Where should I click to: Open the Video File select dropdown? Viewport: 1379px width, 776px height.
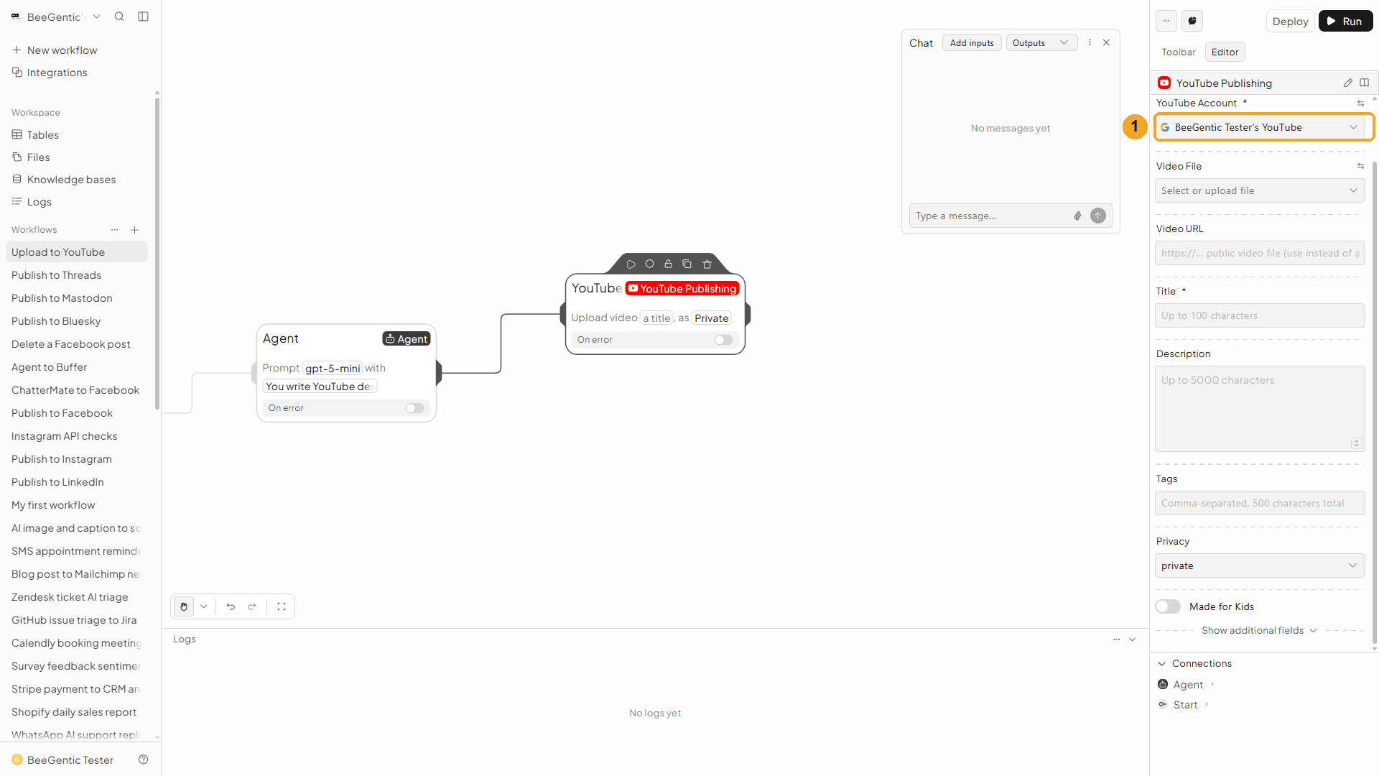(1260, 190)
